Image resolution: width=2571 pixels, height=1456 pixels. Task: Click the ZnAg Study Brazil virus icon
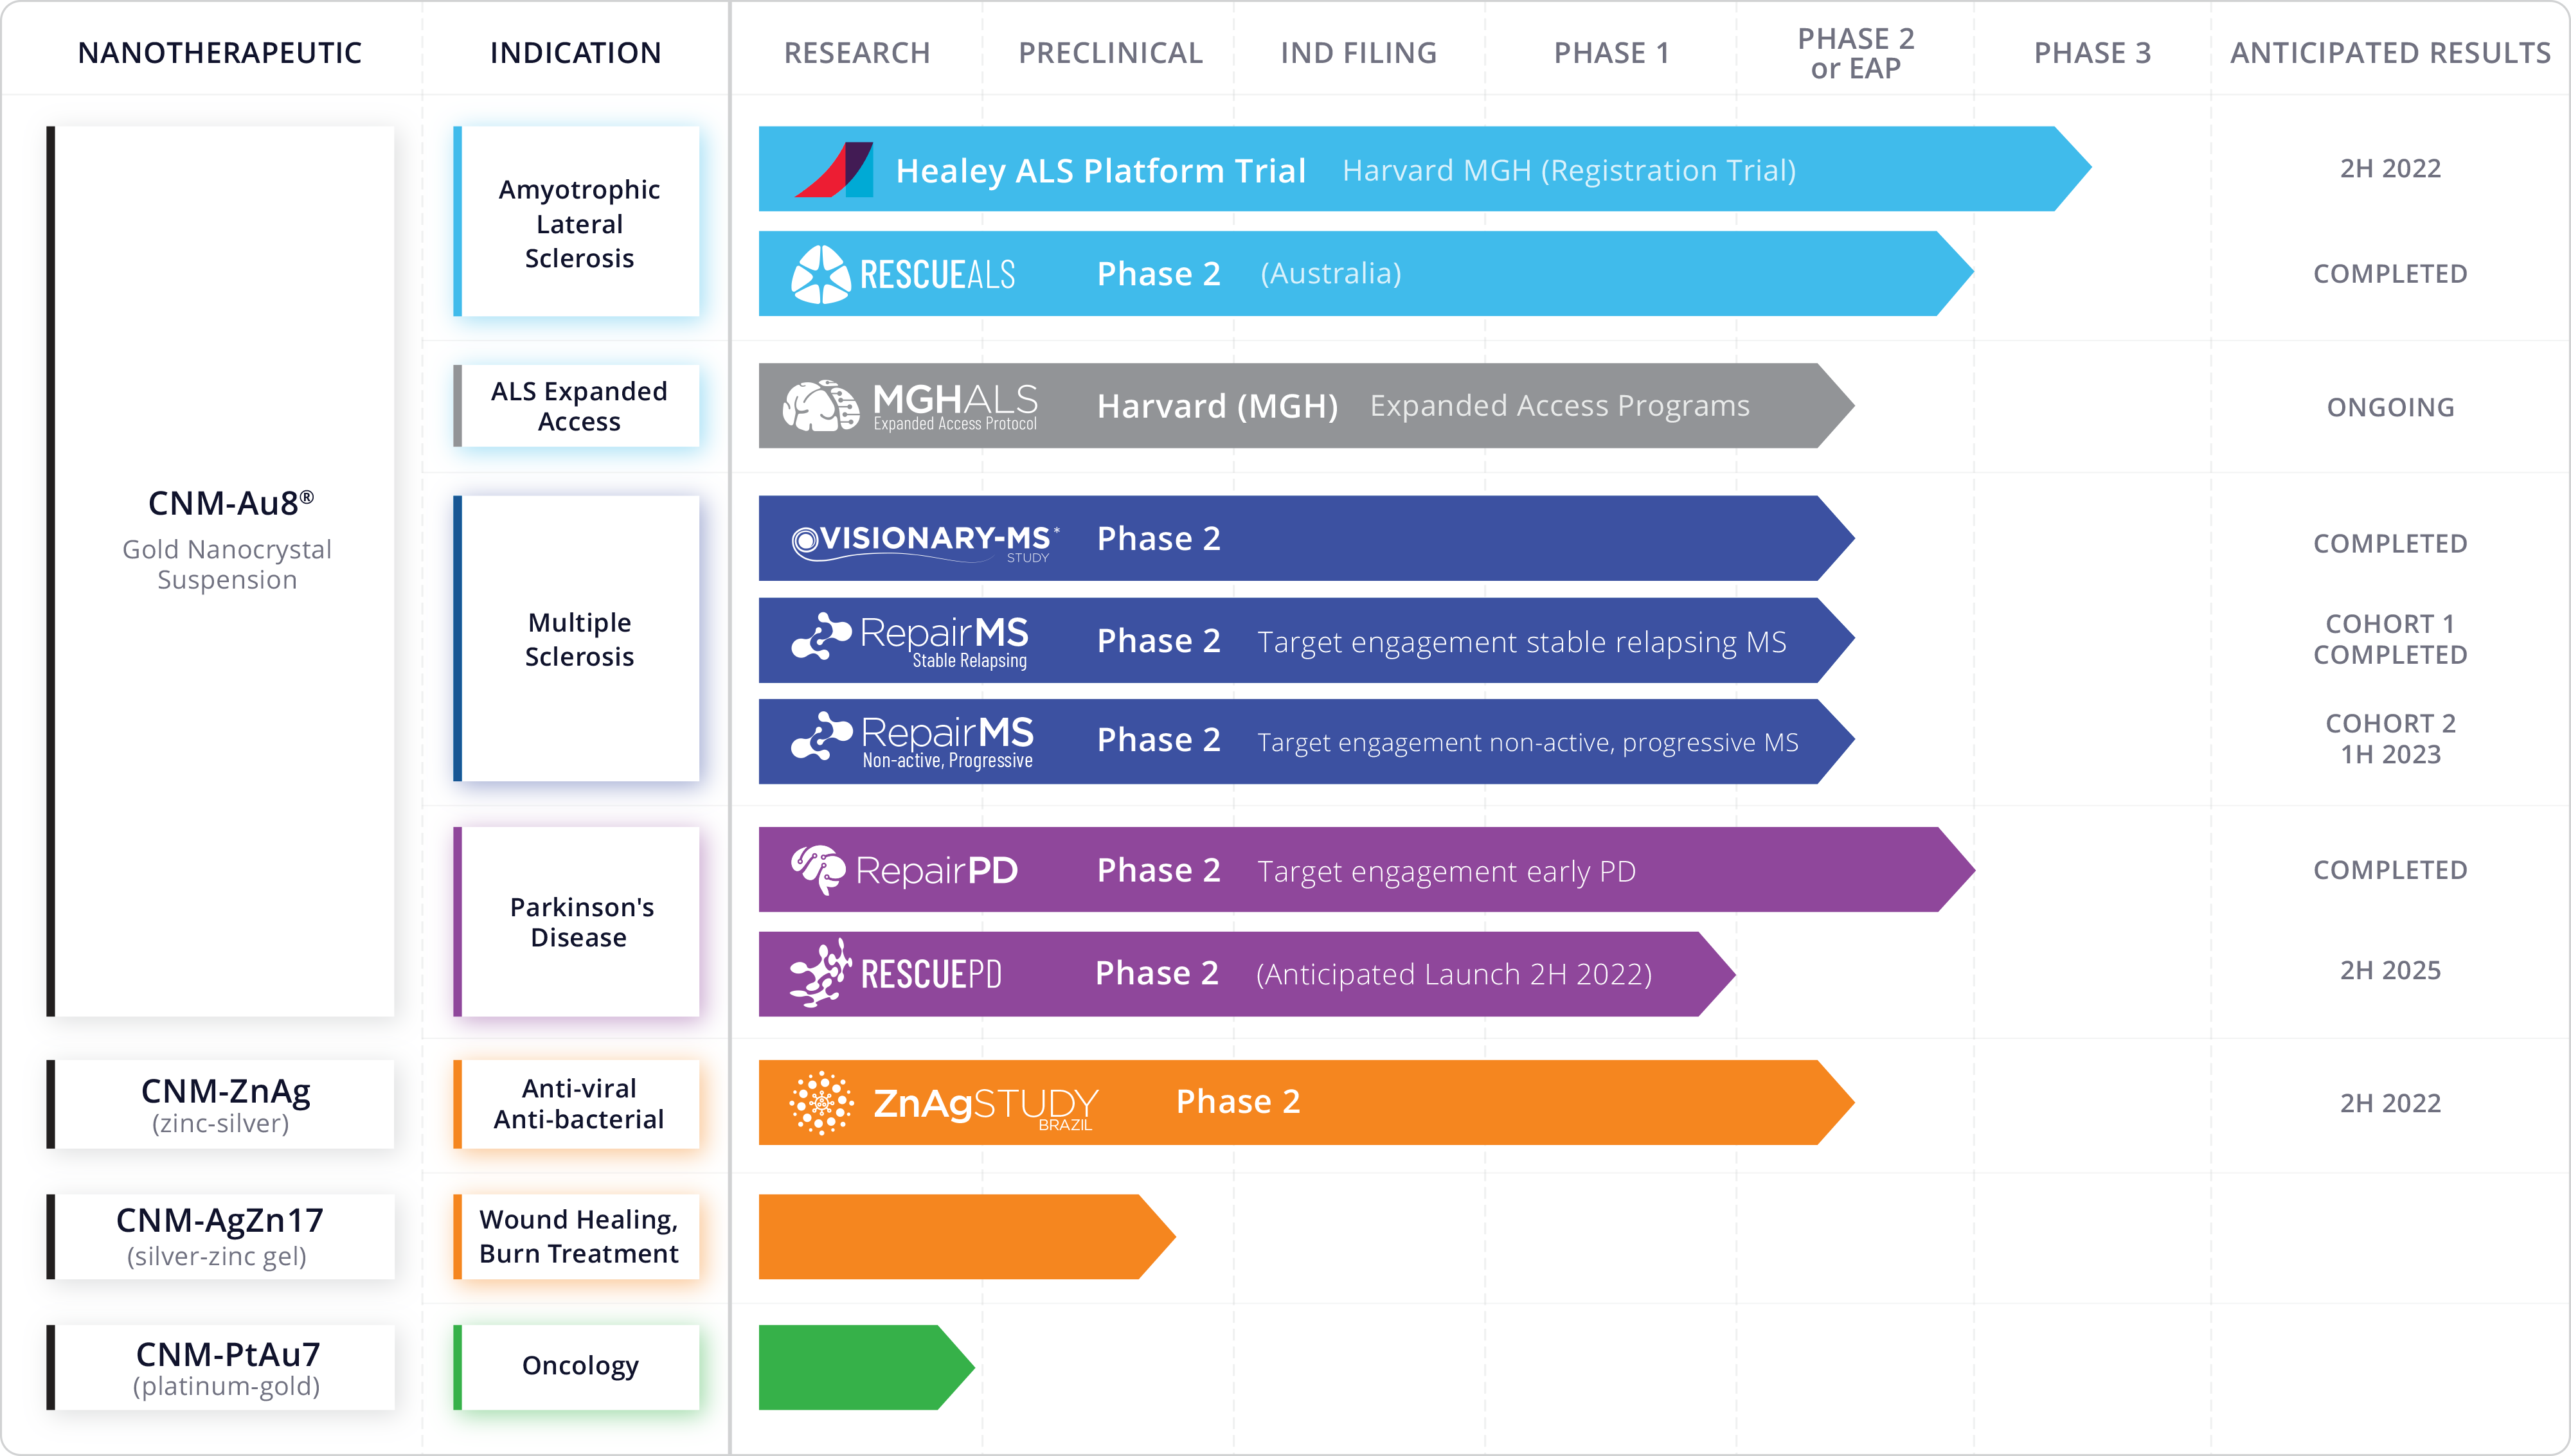pyautogui.click(x=821, y=1103)
